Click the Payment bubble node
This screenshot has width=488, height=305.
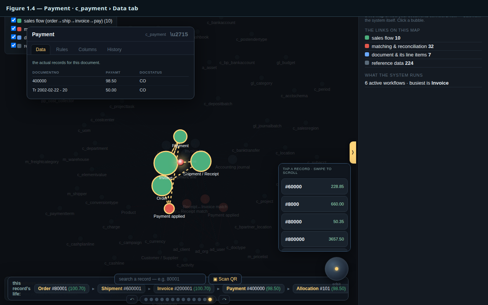180,136
